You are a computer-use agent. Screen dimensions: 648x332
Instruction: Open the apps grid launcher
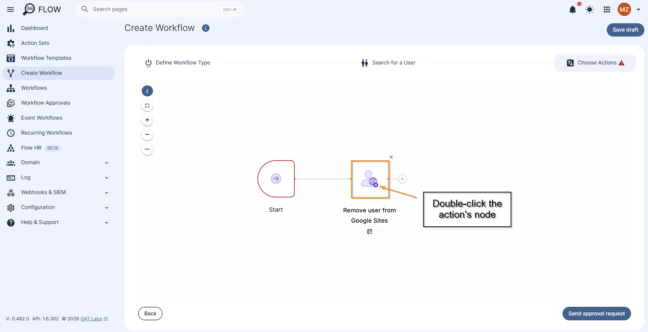(607, 10)
